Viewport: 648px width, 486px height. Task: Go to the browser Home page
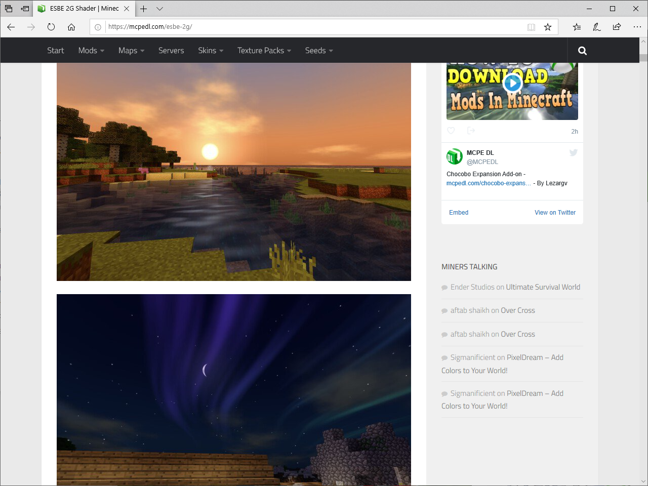point(71,27)
